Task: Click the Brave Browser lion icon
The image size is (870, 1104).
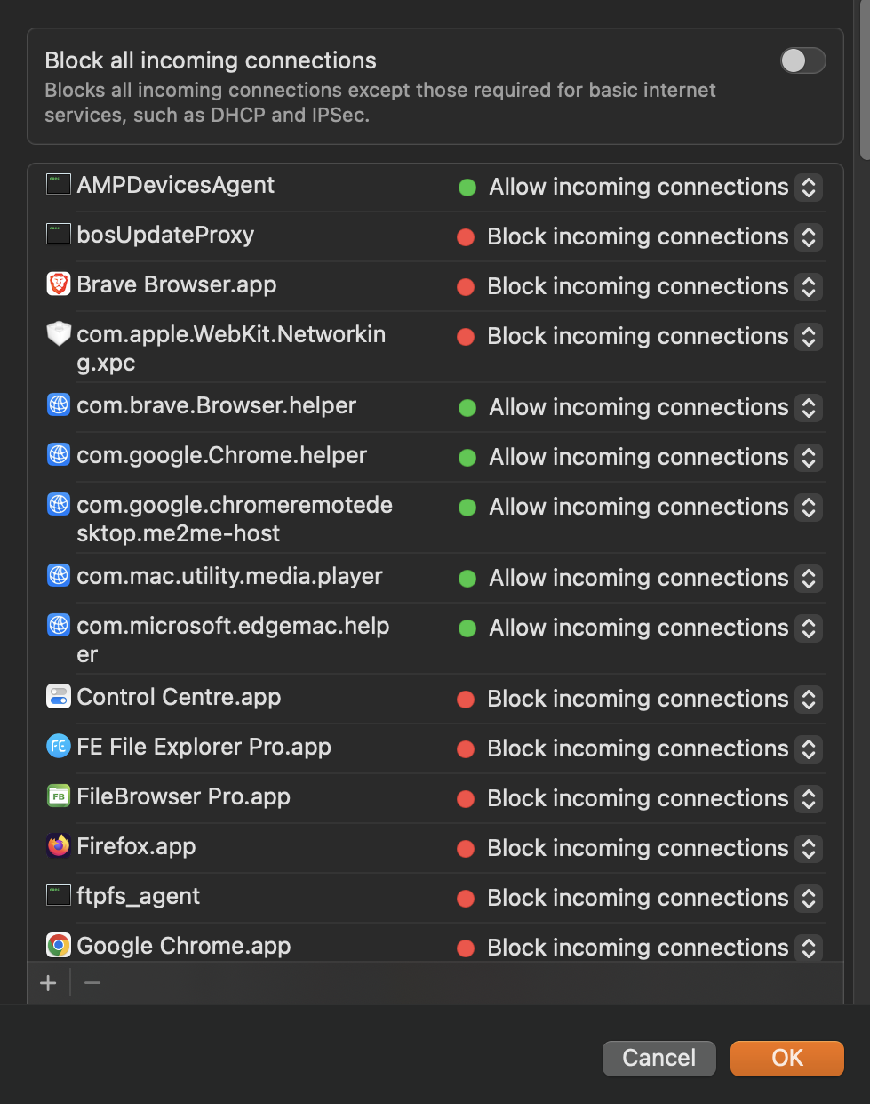Action: 59,284
